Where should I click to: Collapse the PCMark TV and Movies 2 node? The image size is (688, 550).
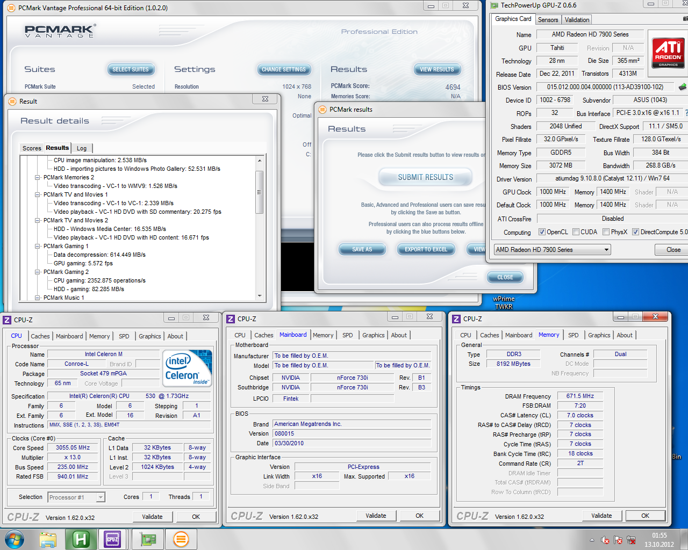click(x=38, y=220)
